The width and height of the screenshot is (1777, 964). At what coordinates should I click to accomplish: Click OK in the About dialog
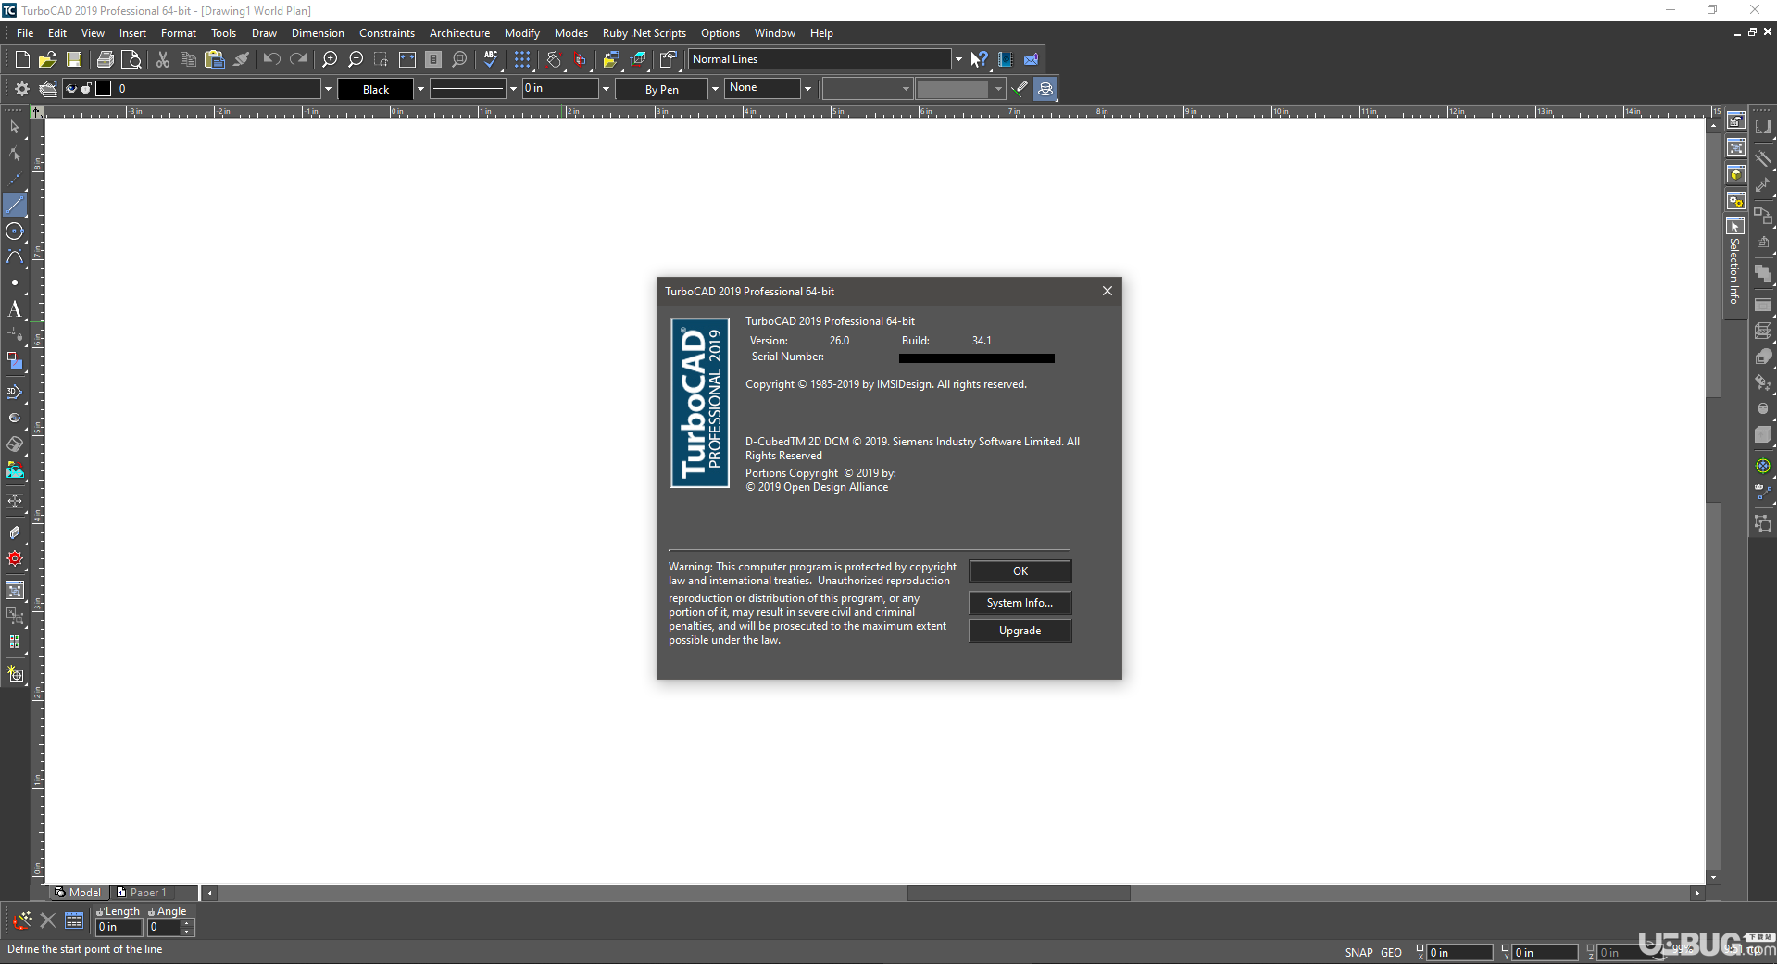point(1020,571)
